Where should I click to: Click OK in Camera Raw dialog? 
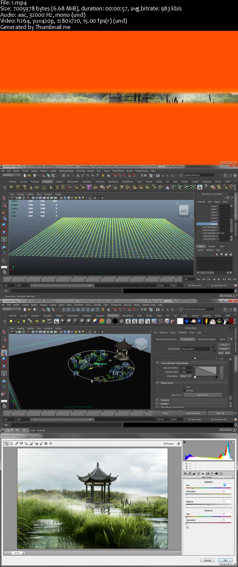pyautogui.click(x=225, y=560)
